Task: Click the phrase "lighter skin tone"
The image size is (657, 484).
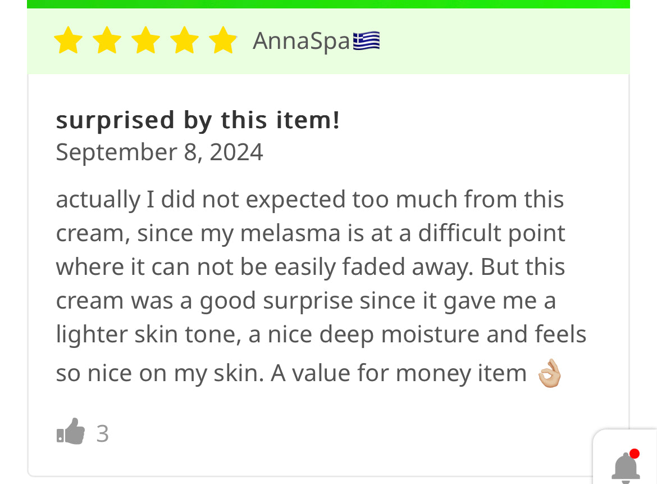Action: click(x=148, y=334)
